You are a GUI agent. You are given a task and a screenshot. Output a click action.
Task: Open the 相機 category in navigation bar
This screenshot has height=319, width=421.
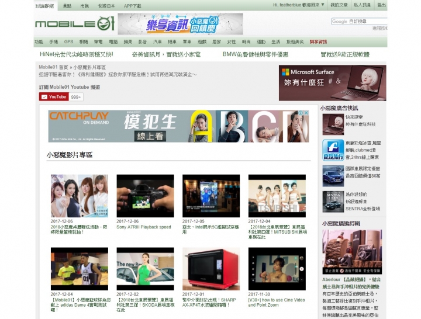pyautogui.click(x=84, y=42)
